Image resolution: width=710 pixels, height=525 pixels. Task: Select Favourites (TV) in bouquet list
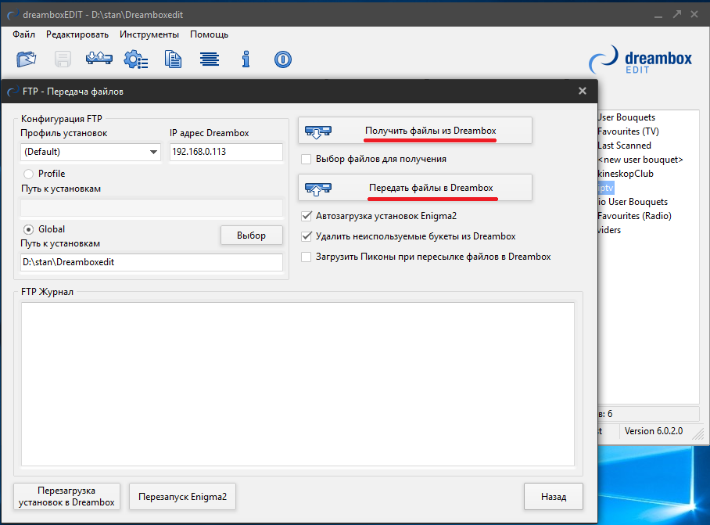coord(629,131)
